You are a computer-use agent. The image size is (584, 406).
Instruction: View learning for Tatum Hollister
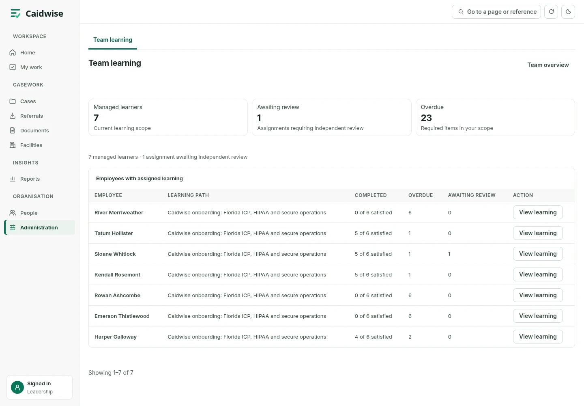tap(538, 233)
